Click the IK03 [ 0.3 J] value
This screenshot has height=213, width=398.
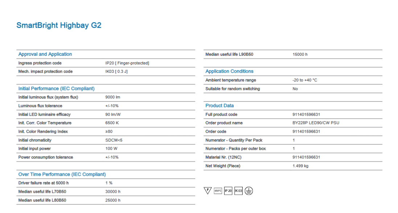click(x=116, y=72)
